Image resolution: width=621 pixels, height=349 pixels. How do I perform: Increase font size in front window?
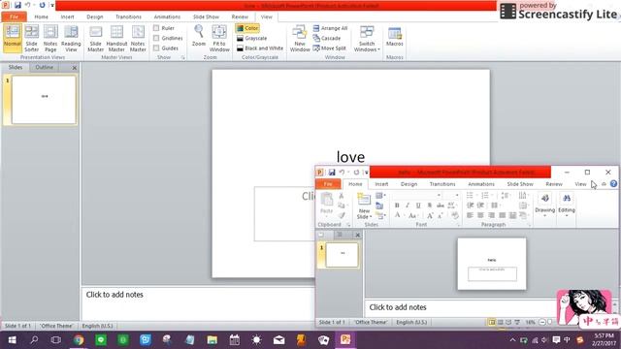(x=430, y=215)
